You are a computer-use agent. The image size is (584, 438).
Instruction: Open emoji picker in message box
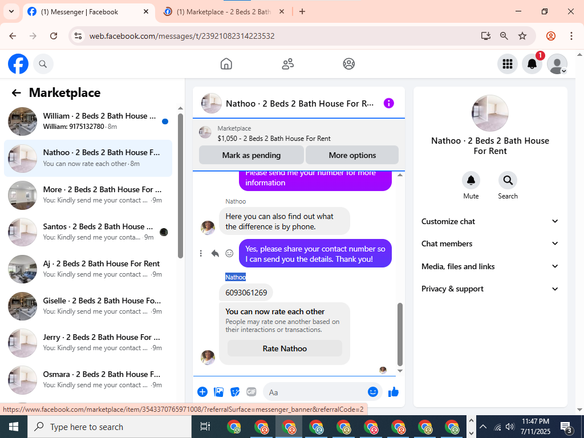[x=373, y=392]
